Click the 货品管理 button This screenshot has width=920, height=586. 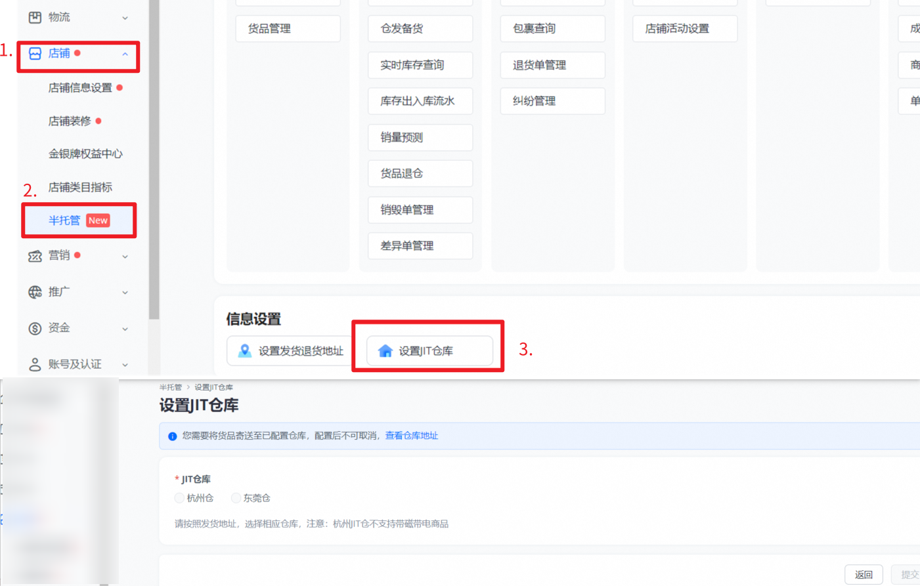click(288, 29)
